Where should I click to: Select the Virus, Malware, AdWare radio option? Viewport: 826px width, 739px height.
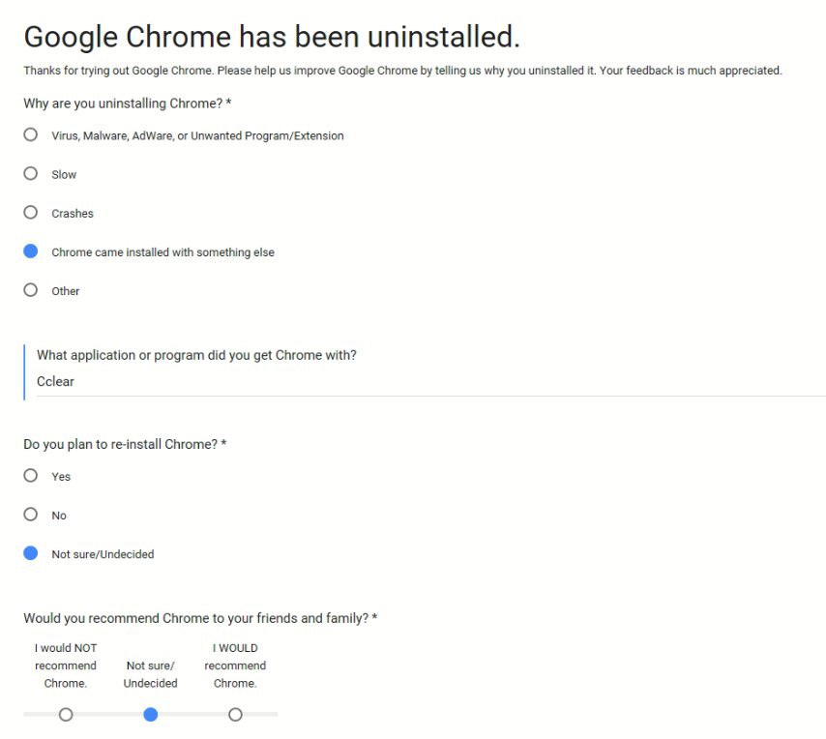pyautogui.click(x=31, y=135)
